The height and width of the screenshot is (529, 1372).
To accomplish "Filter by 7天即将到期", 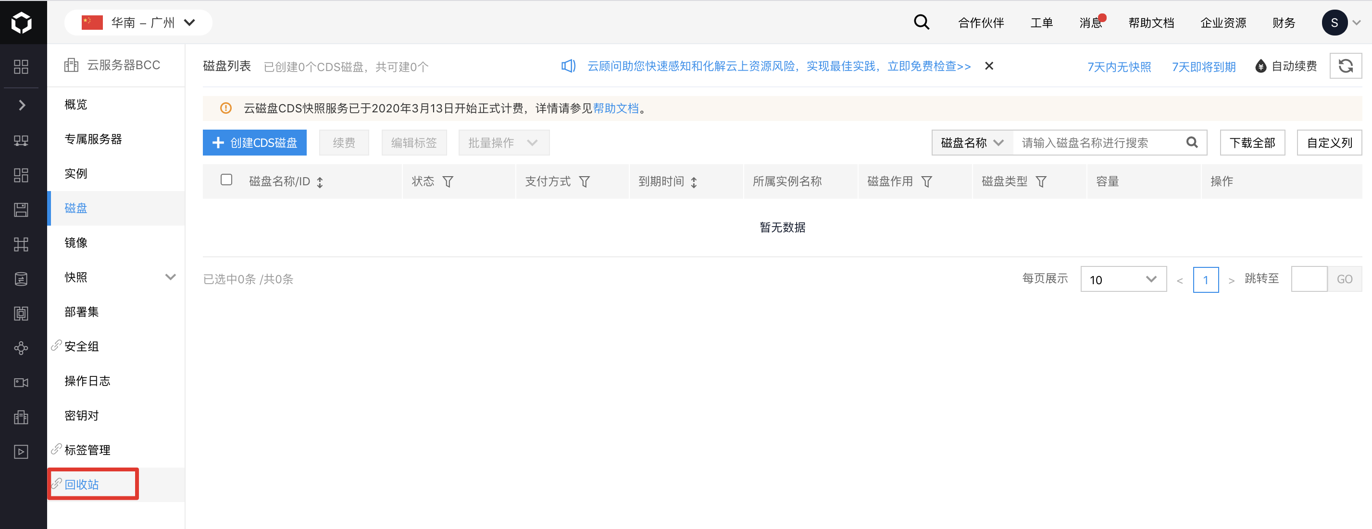I will tap(1204, 66).
